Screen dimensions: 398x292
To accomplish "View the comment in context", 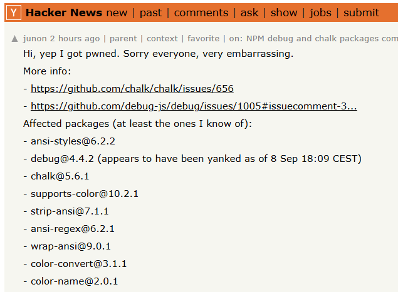I will click(x=162, y=38).
